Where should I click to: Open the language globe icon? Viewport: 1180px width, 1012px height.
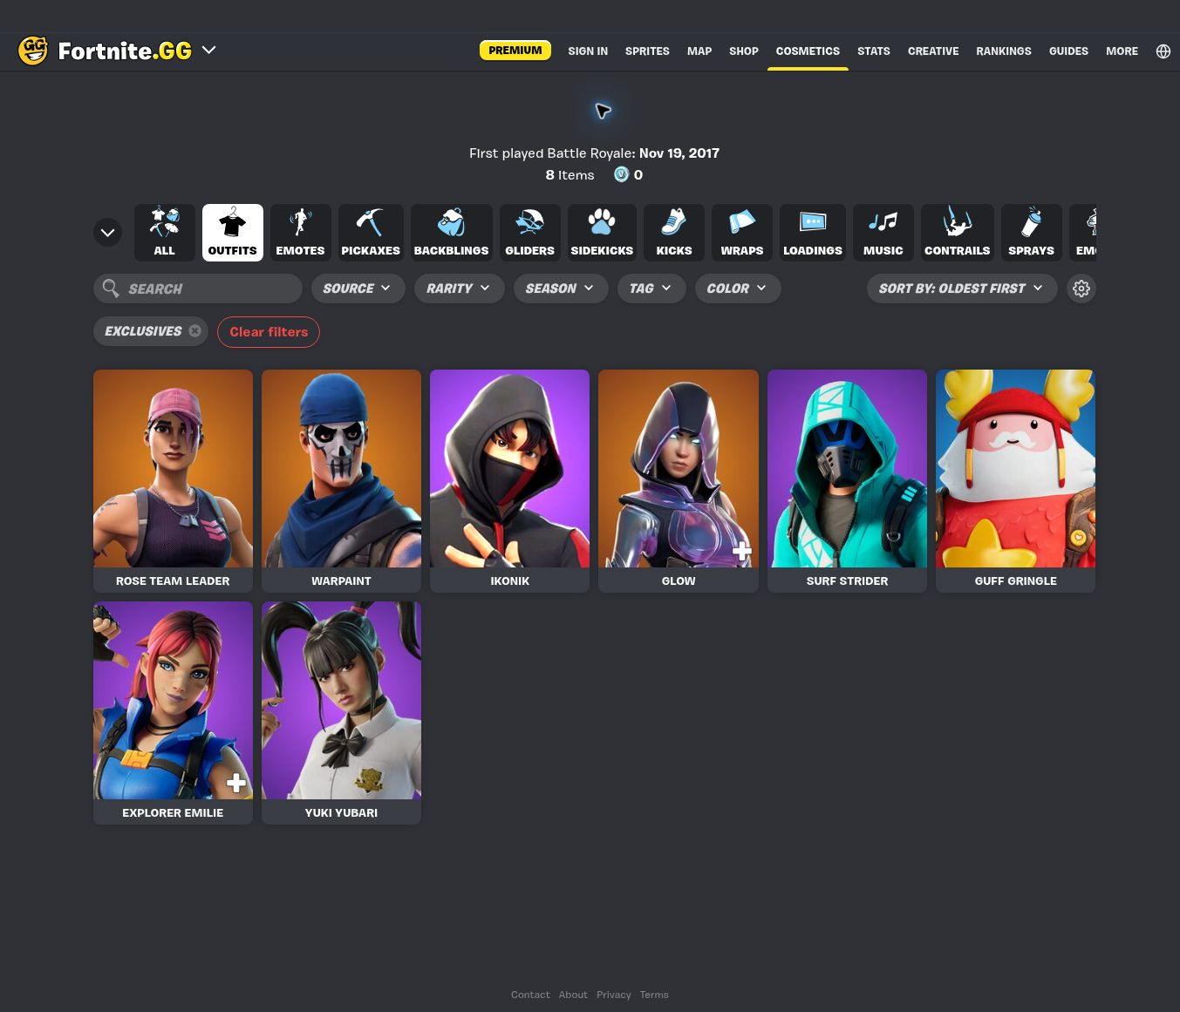pos(1163,51)
